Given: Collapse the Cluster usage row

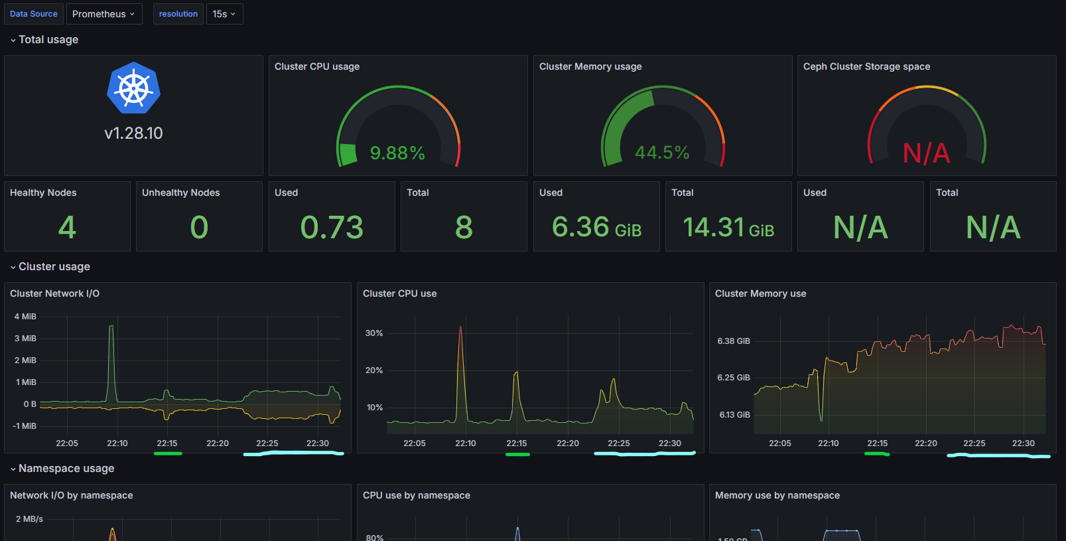Looking at the screenshot, I should (50, 267).
